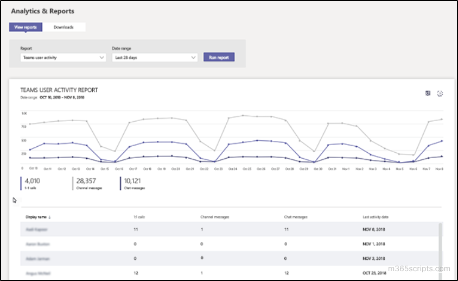
Task: Click the Chat messages column header
Action: point(296,217)
